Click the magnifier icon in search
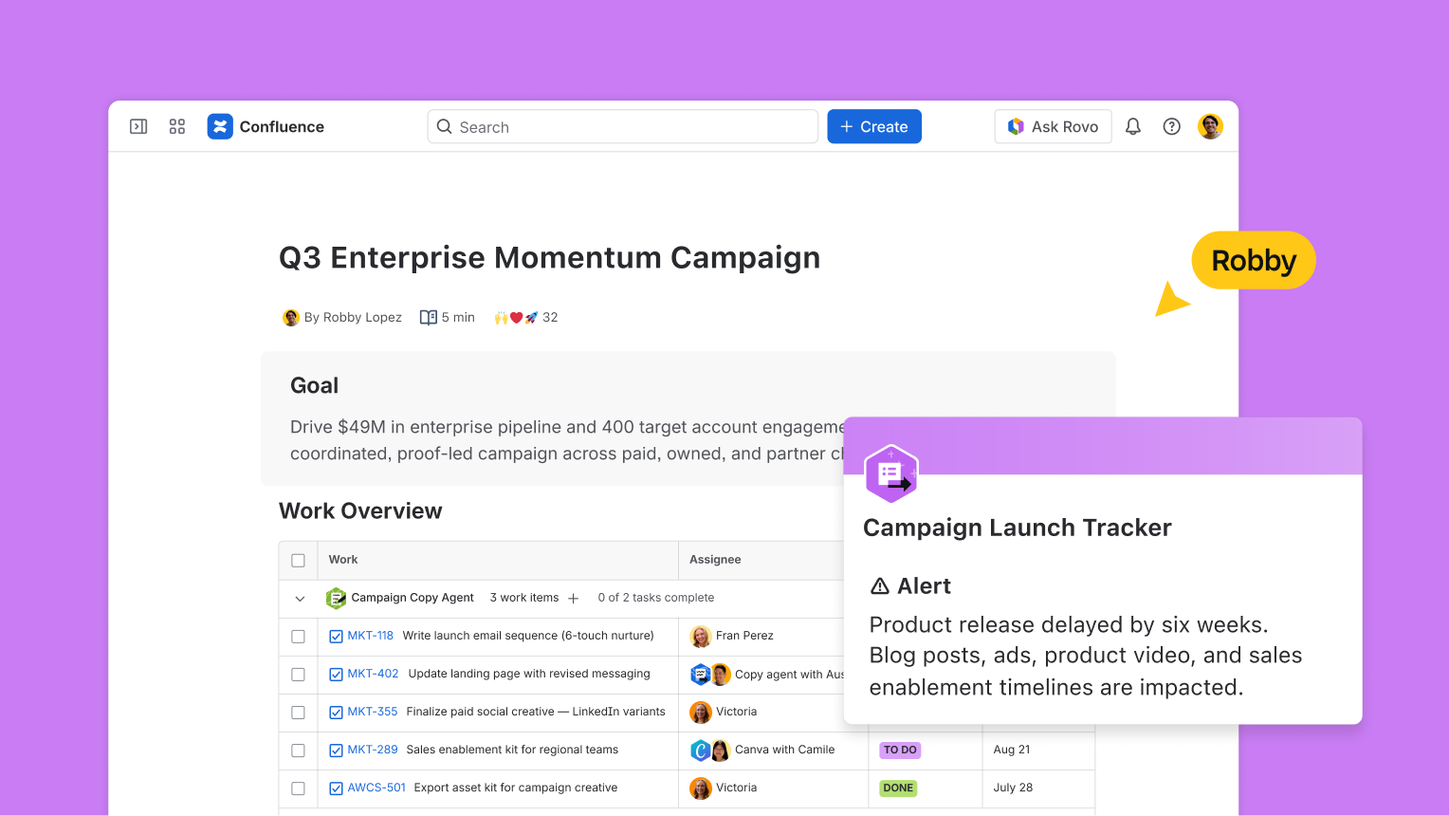The width and height of the screenshot is (1449, 816). click(x=444, y=126)
